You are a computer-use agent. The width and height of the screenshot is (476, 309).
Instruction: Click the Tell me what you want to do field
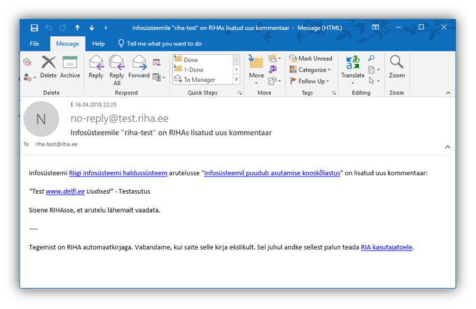(x=164, y=43)
